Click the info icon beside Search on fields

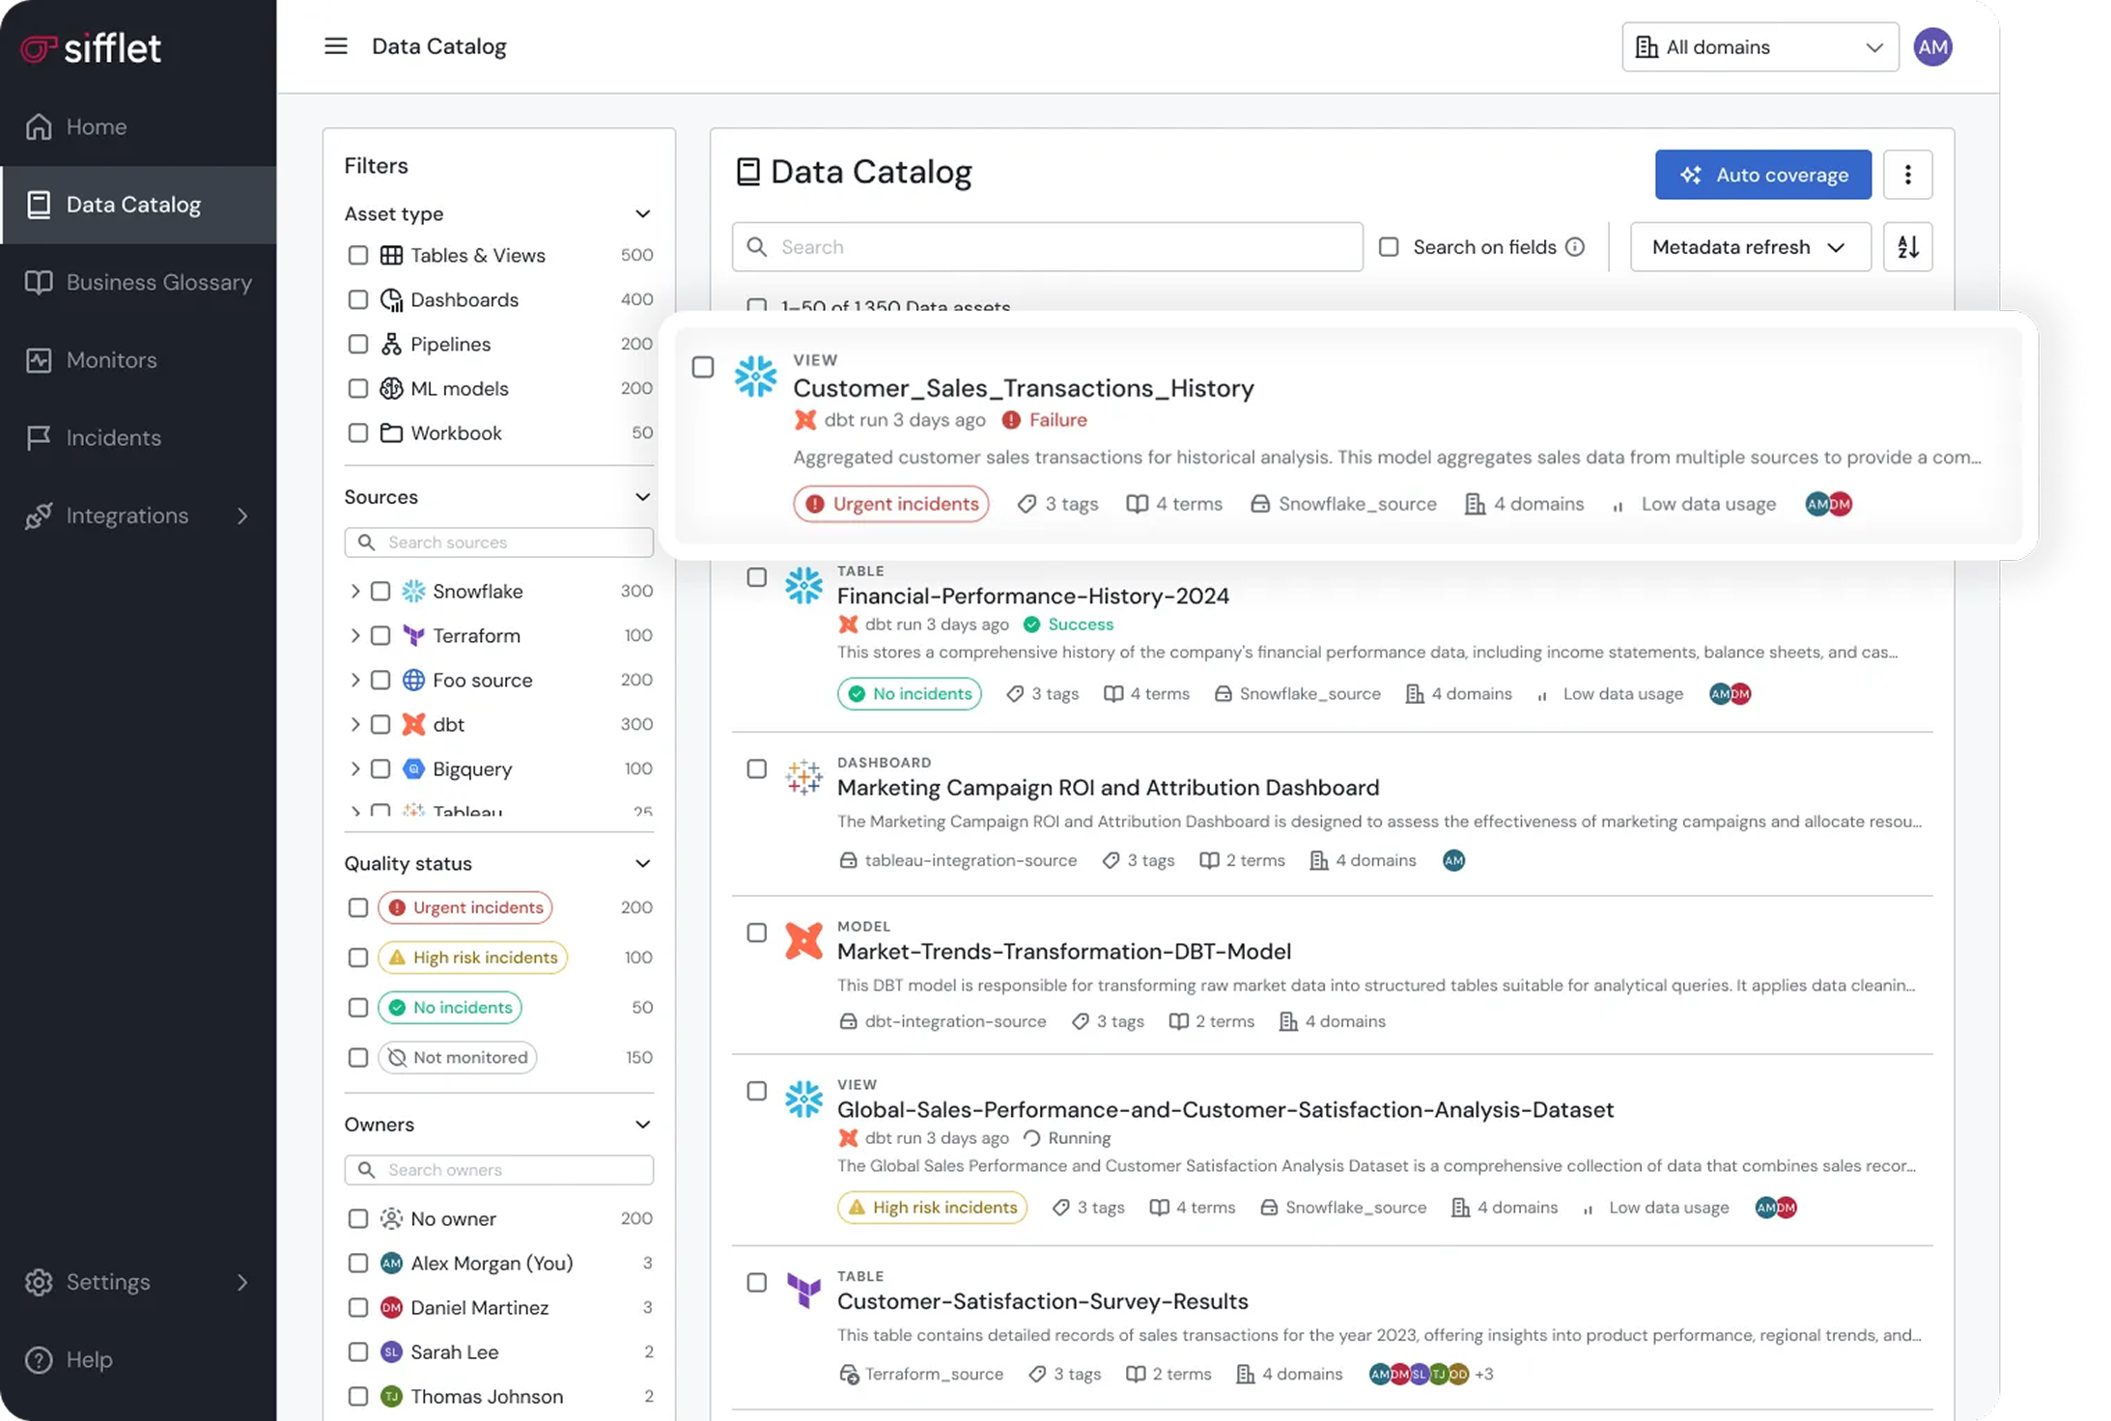coord(1575,247)
